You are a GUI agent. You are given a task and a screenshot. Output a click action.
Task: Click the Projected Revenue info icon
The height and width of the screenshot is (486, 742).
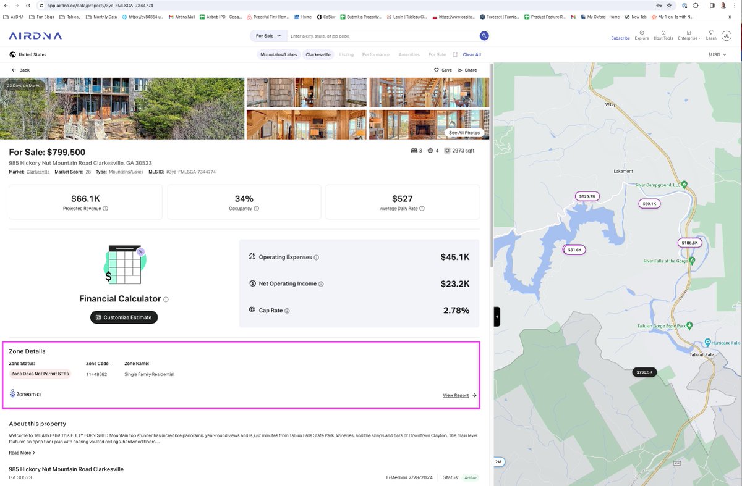(x=105, y=209)
